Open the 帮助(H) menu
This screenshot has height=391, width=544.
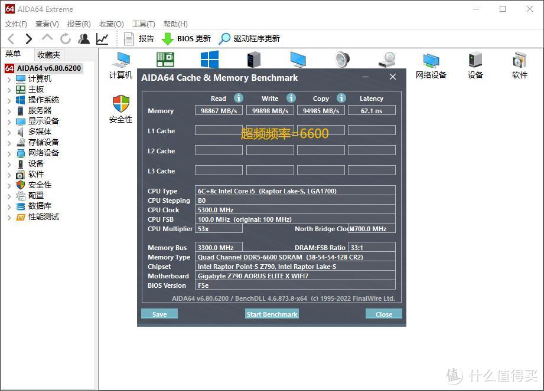pyautogui.click(x=175, y=24)
